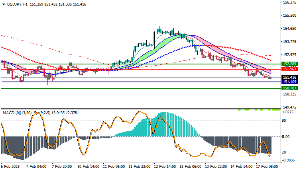The width and height of the screenshot is (299, 171).
Task: Select the 1.0275 indicator scale value
Action: 288,112
